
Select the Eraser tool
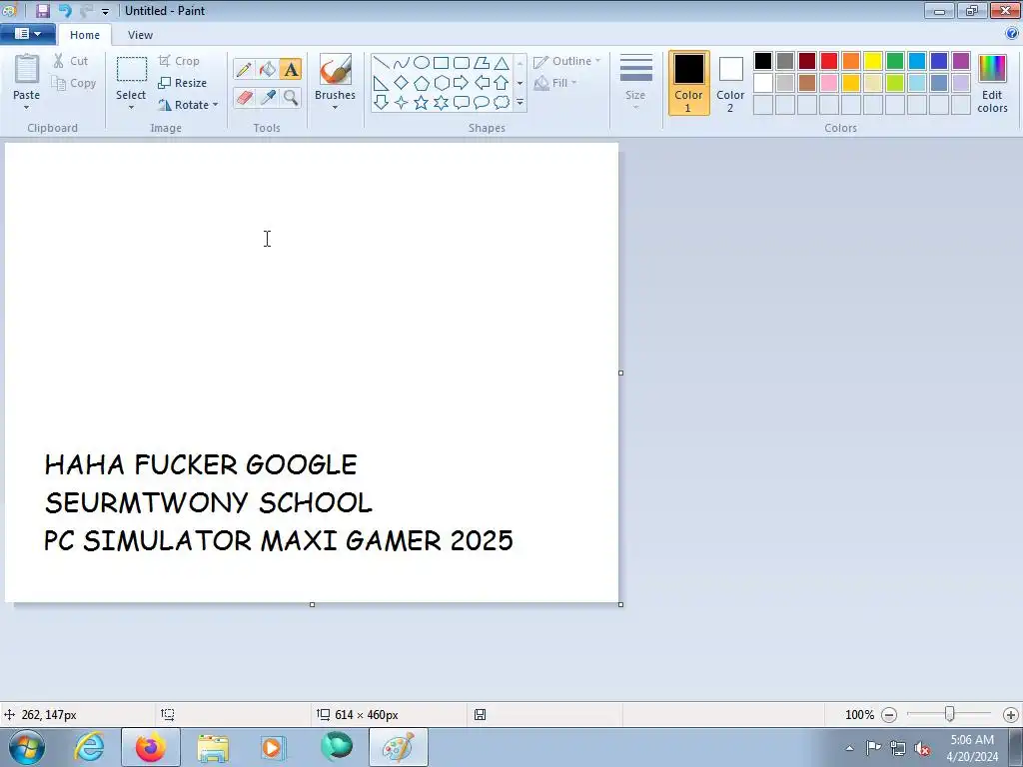pos(244,98)
